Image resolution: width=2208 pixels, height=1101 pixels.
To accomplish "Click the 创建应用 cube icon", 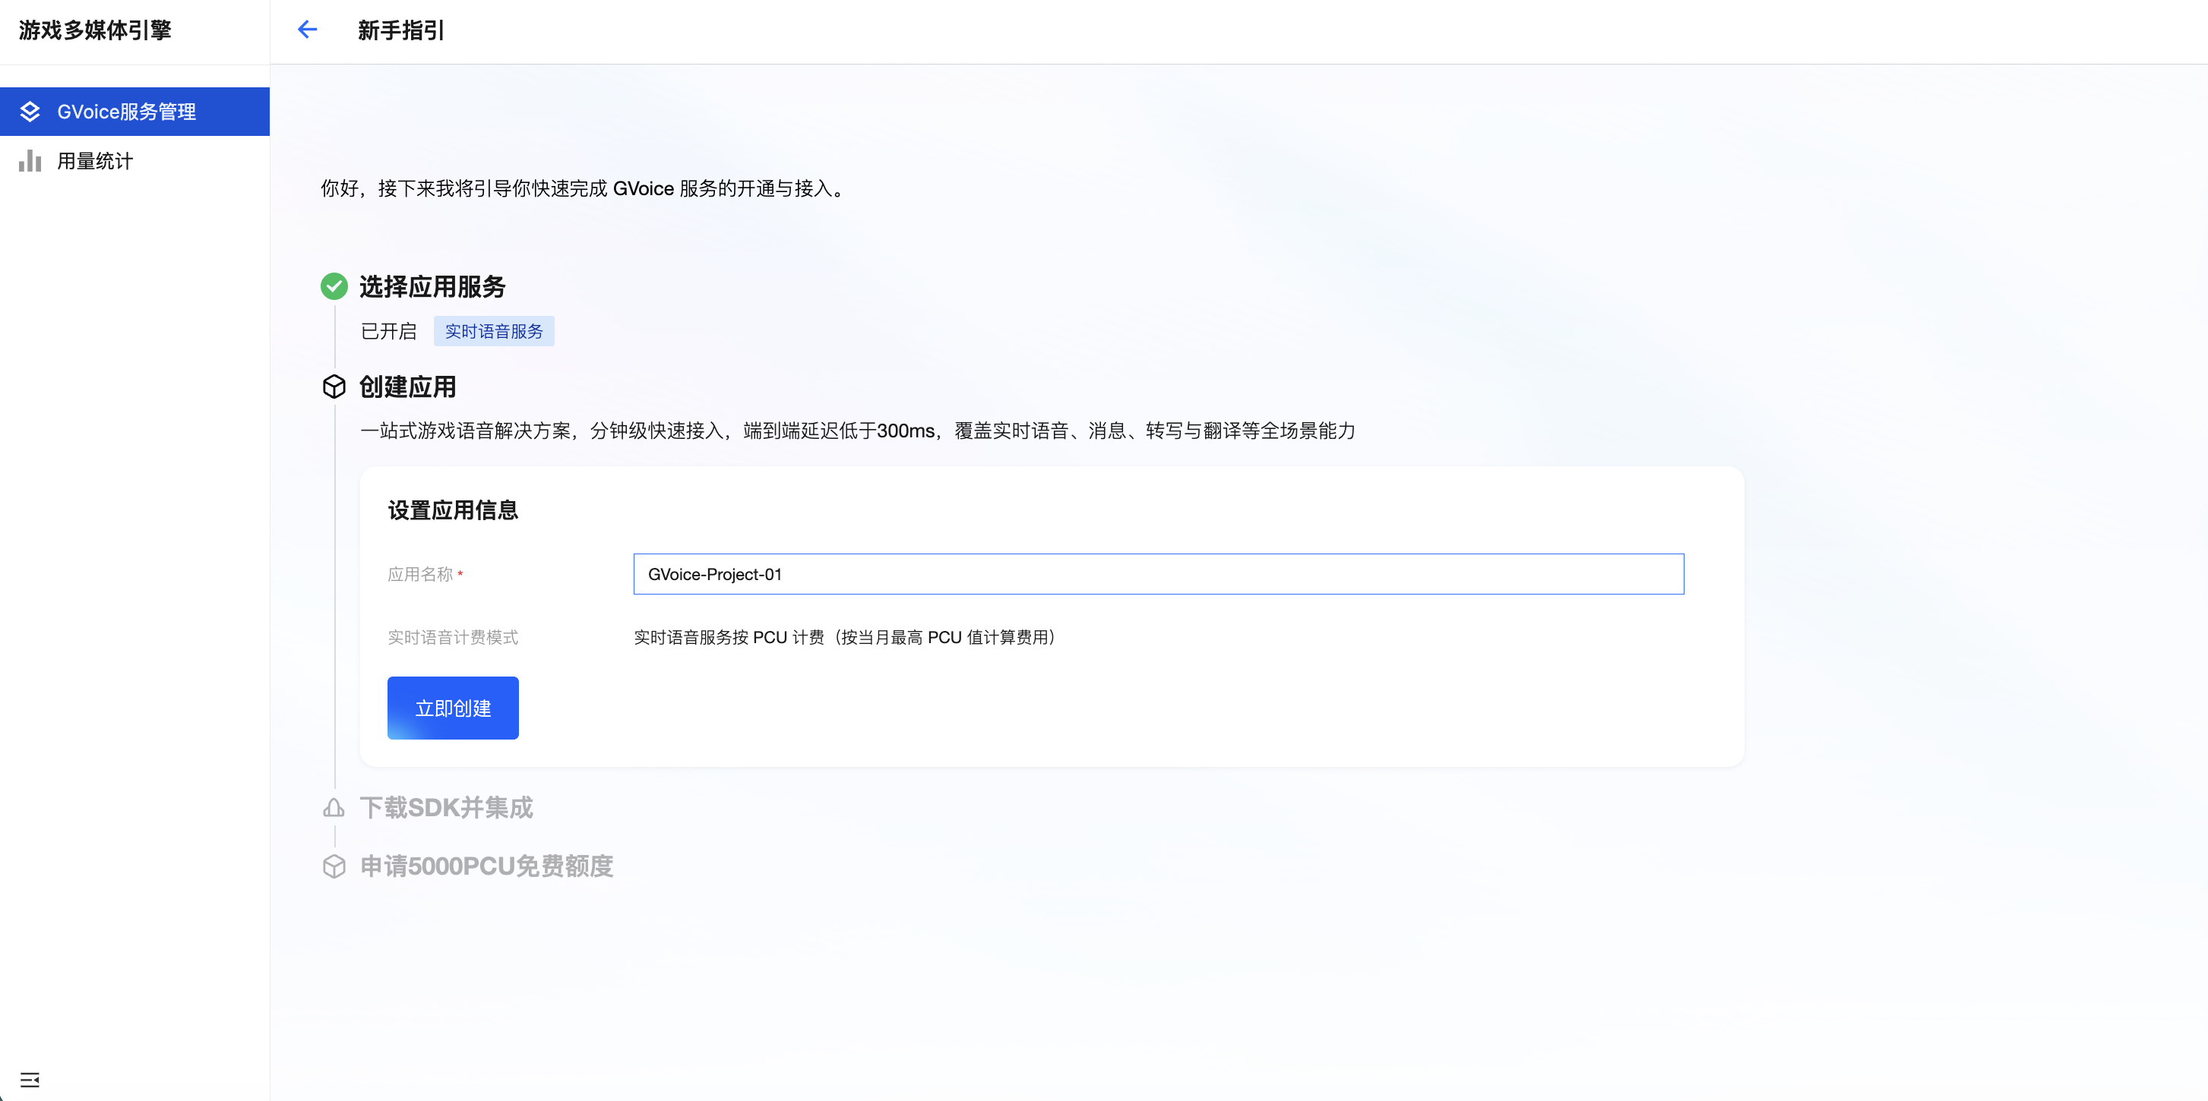I will (334, 386).
